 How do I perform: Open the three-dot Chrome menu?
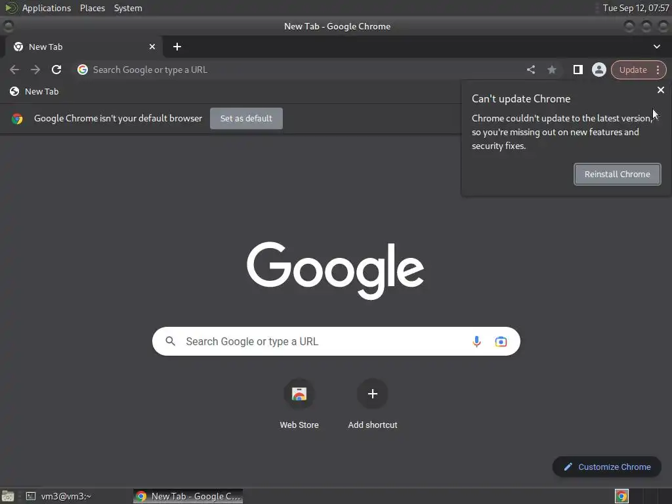point(658,70)
